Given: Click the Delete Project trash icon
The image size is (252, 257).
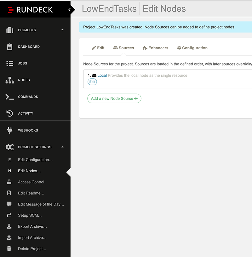Looking at the screenshot, I should (9, 249).
